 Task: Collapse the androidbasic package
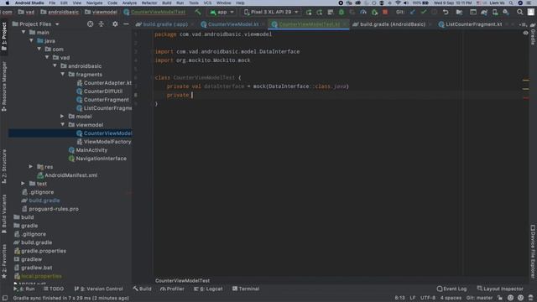click(x=55, y=65)
